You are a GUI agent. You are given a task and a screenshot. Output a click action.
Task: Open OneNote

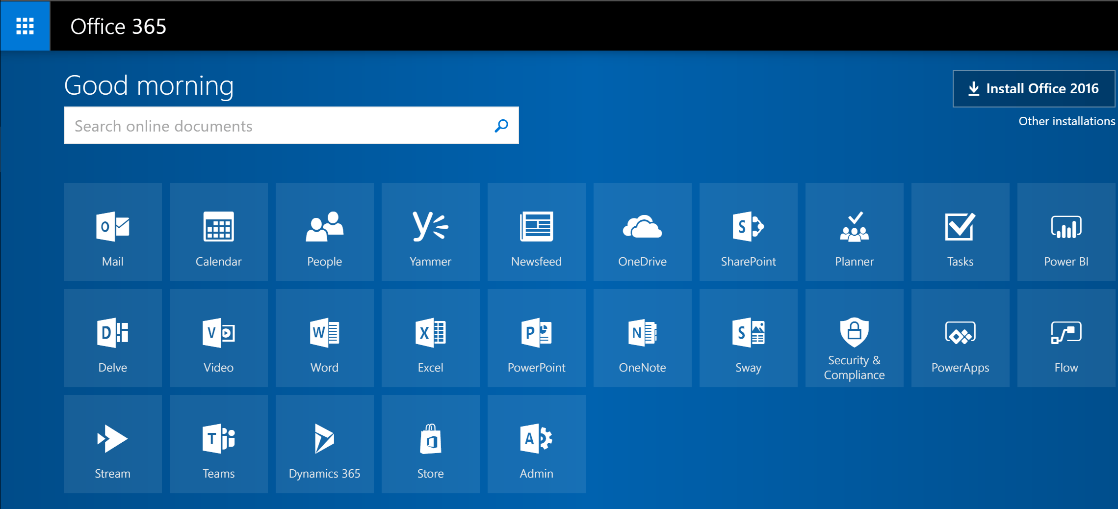[x=642, y=339]
